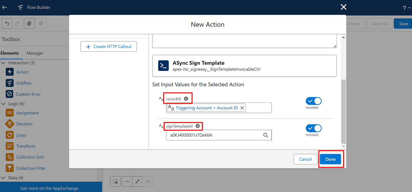Click the canvas select elements icon
The height and width of the screenshot is (192, 412).
[x=115, y=181]
